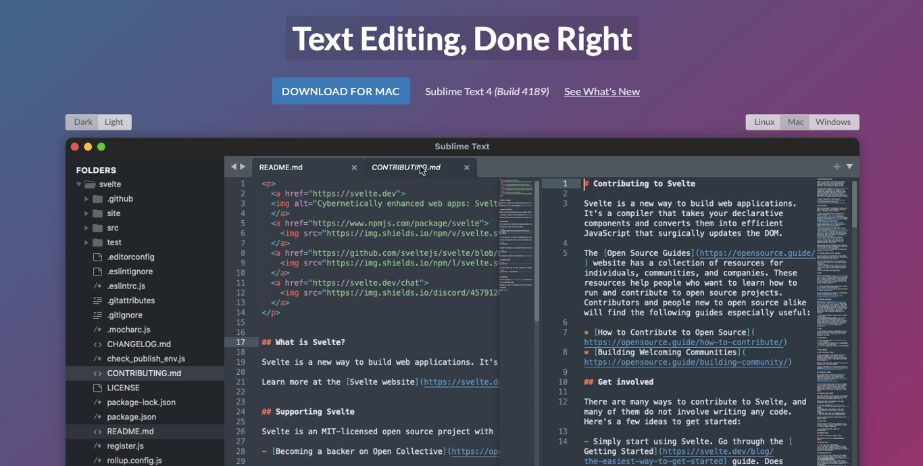
Task: Click the "## What is Svelte?" heading
Action: tap(303, 342)
